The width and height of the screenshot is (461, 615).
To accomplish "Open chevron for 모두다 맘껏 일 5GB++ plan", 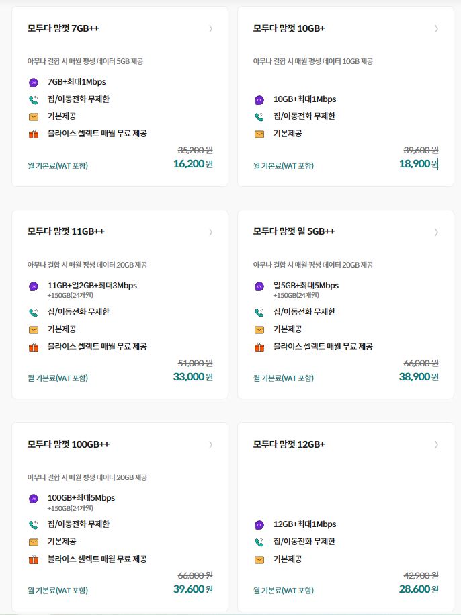I will pos(436,232).
